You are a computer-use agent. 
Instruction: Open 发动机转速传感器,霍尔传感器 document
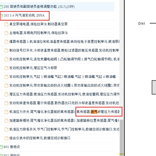pos(64,103)
